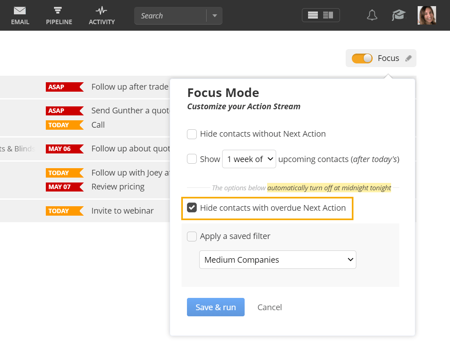
Task: Switch to split-pane layout view
Action: [328, 15]
